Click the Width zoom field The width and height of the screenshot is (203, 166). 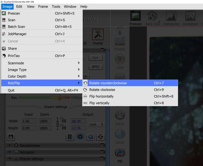pyautogui.click(x=45, y=121)
